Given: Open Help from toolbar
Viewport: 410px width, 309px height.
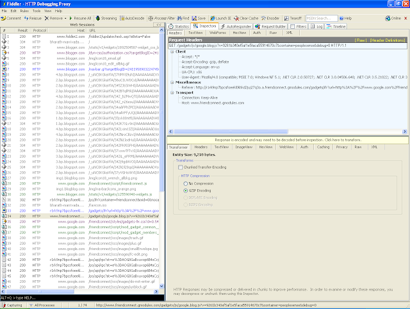Looking at the screenshot, I should [345, 19].
